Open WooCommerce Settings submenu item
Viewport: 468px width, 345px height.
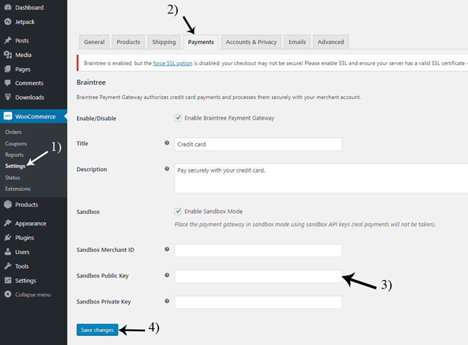click(x=15, y=166)
